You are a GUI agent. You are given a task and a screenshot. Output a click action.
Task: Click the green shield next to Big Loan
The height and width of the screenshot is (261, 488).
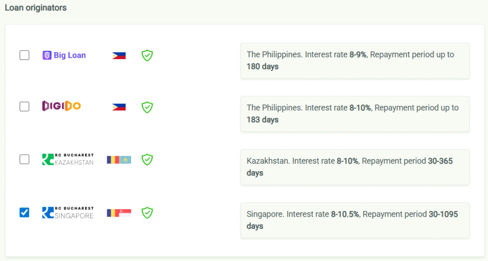[x=147, y=56]
